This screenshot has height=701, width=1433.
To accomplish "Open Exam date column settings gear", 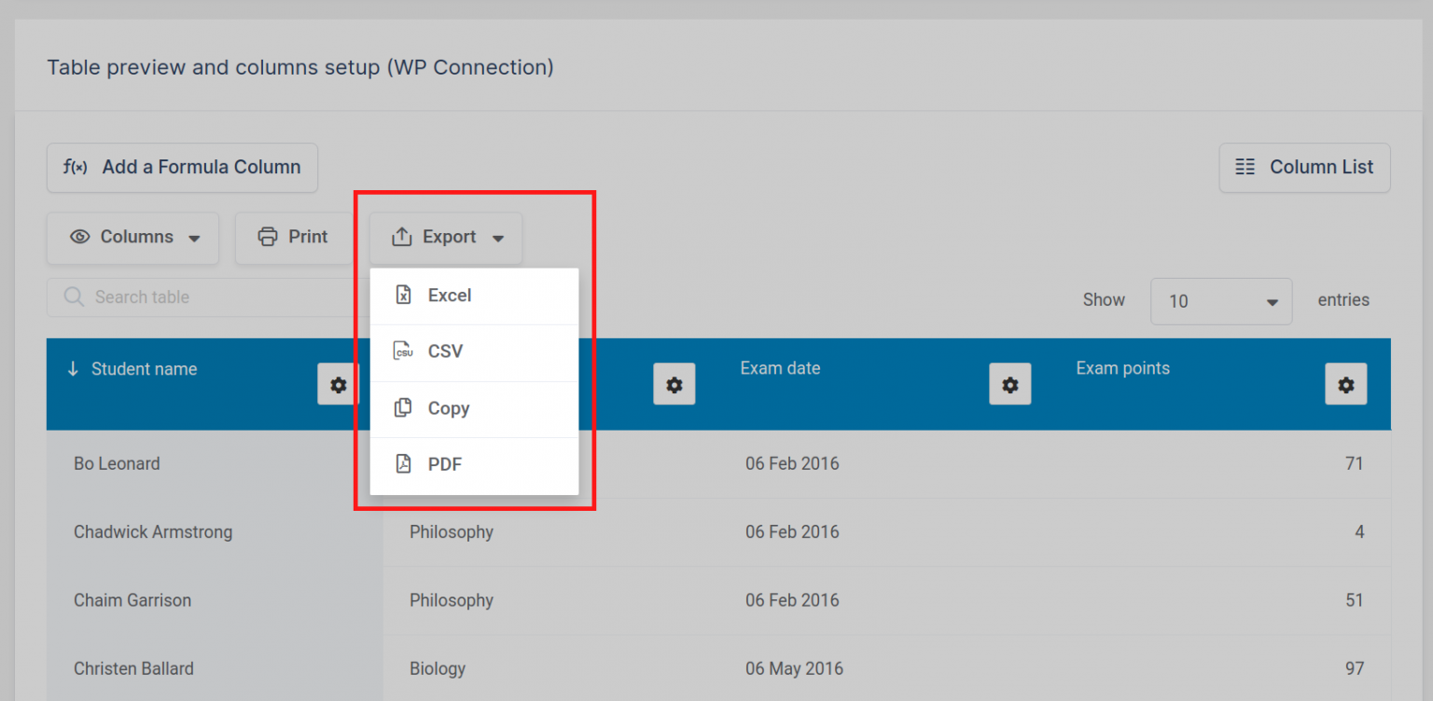I will 1009,384.
